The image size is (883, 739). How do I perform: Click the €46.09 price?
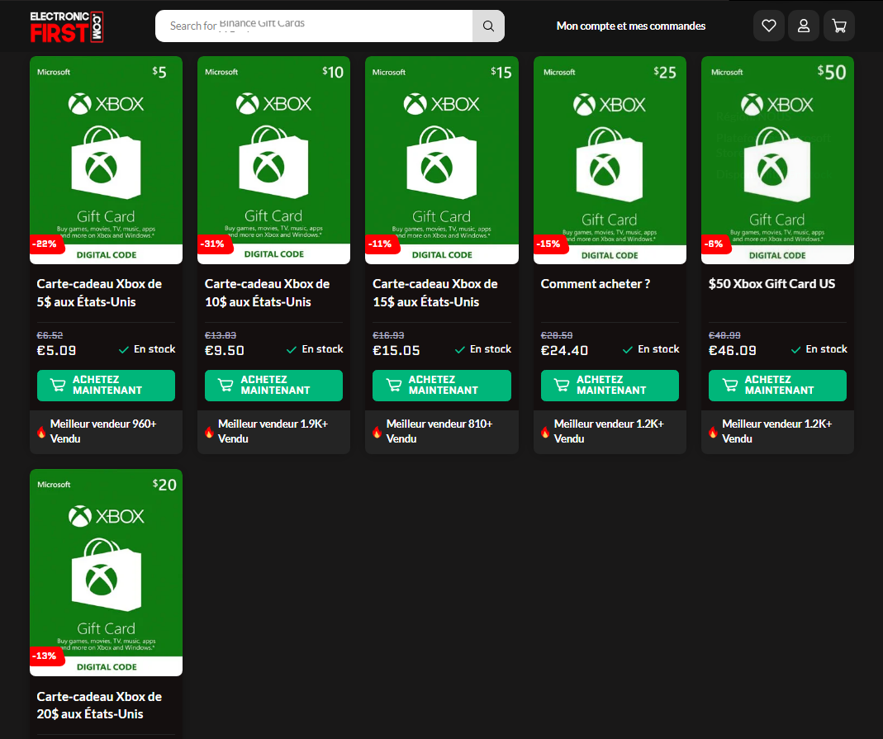pos(732,351)
